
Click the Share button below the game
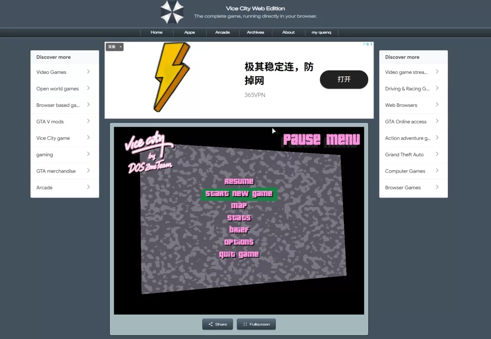[x=217, y=324]
